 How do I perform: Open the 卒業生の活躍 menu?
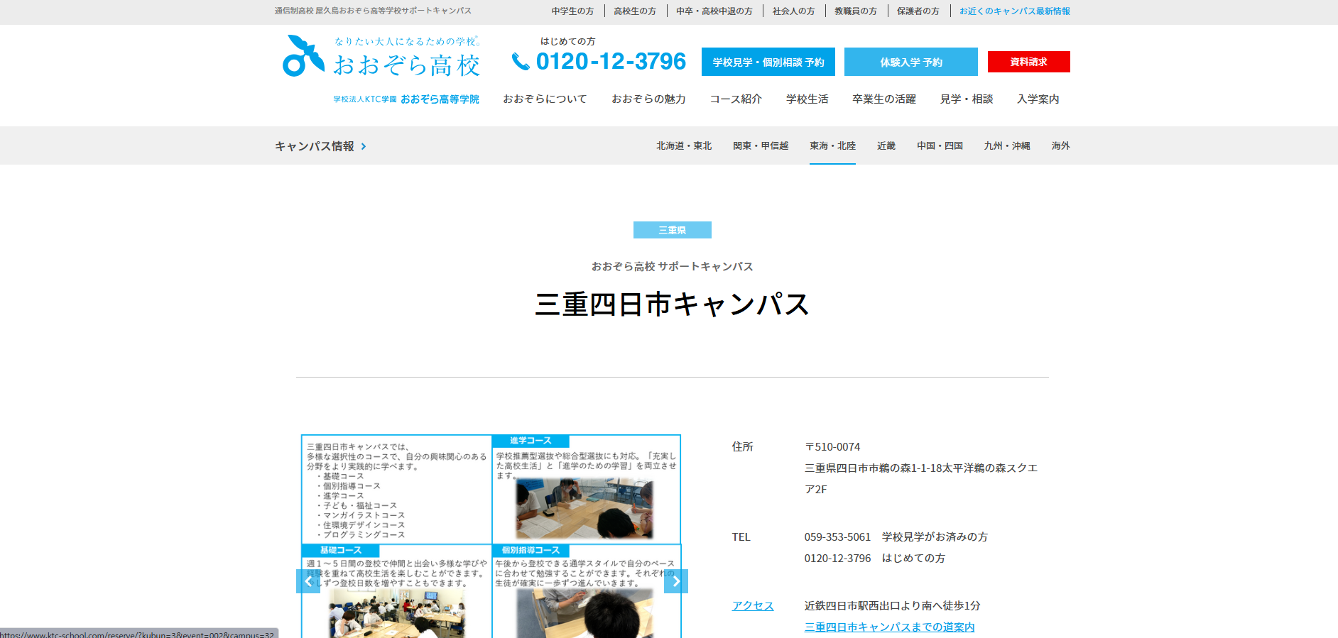[x=884, y=99]
